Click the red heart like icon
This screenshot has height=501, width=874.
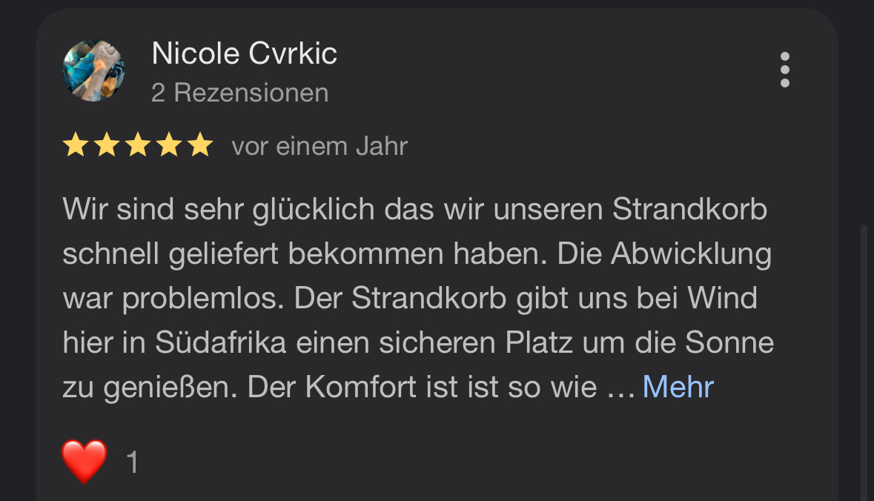click(85, 461)
